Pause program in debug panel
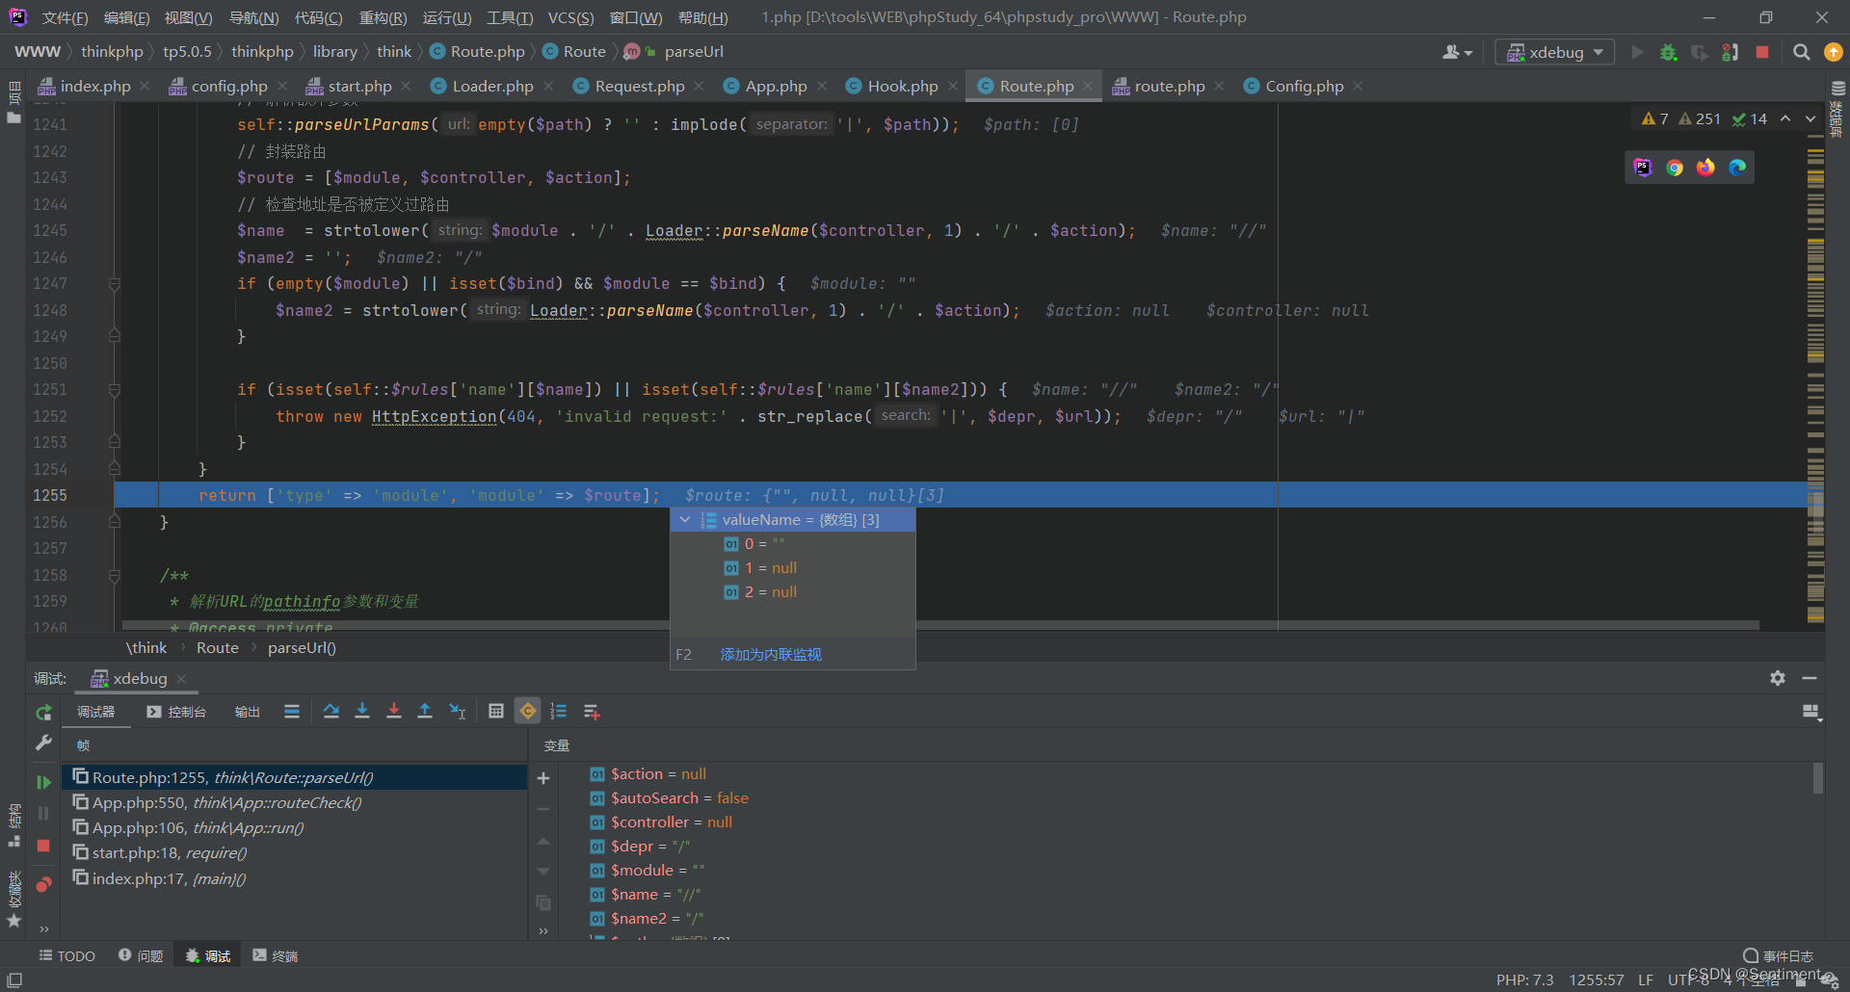This screenshot has width=1850, height=992. (43, 814)
